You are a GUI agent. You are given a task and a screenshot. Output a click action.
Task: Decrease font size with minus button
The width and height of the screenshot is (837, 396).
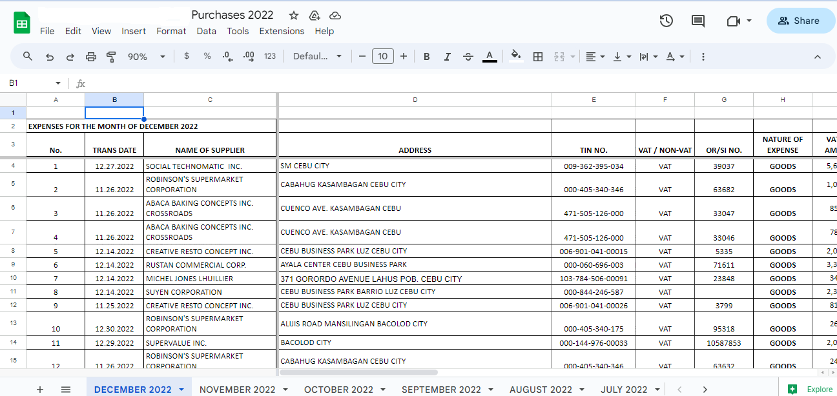[x=362, y=56]
